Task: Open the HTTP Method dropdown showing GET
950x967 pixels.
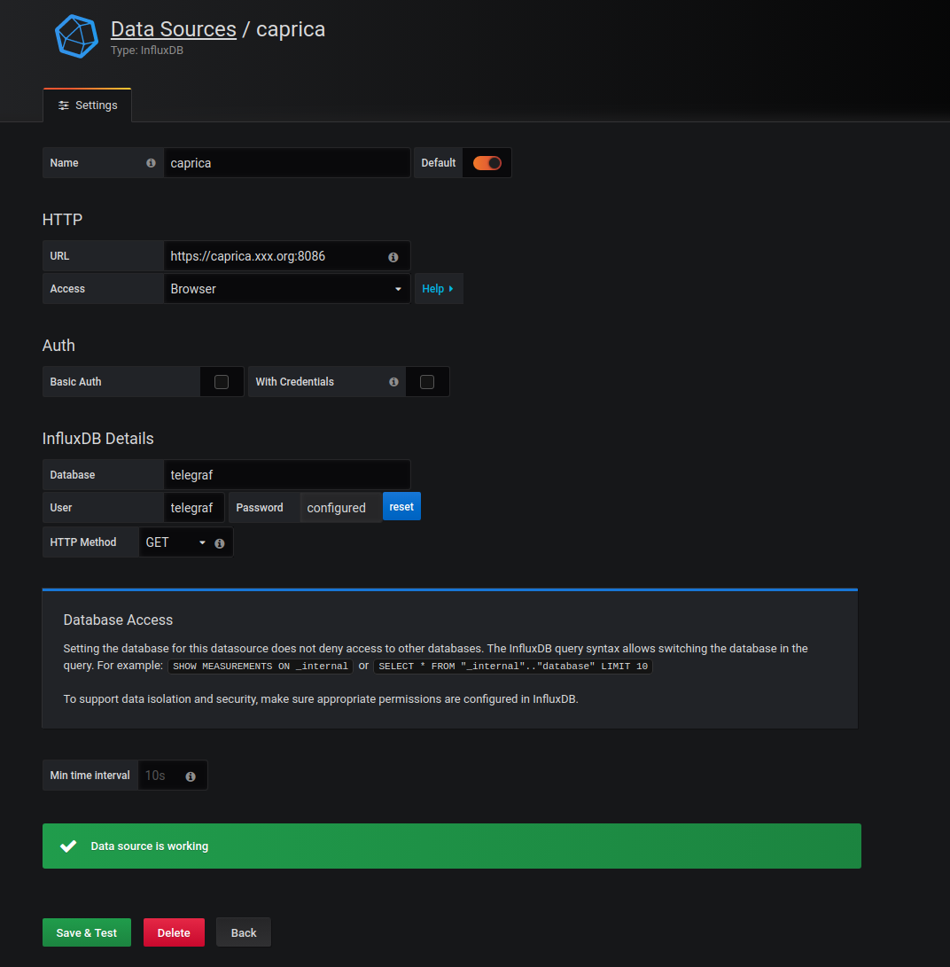Action: tap(175, 542)
